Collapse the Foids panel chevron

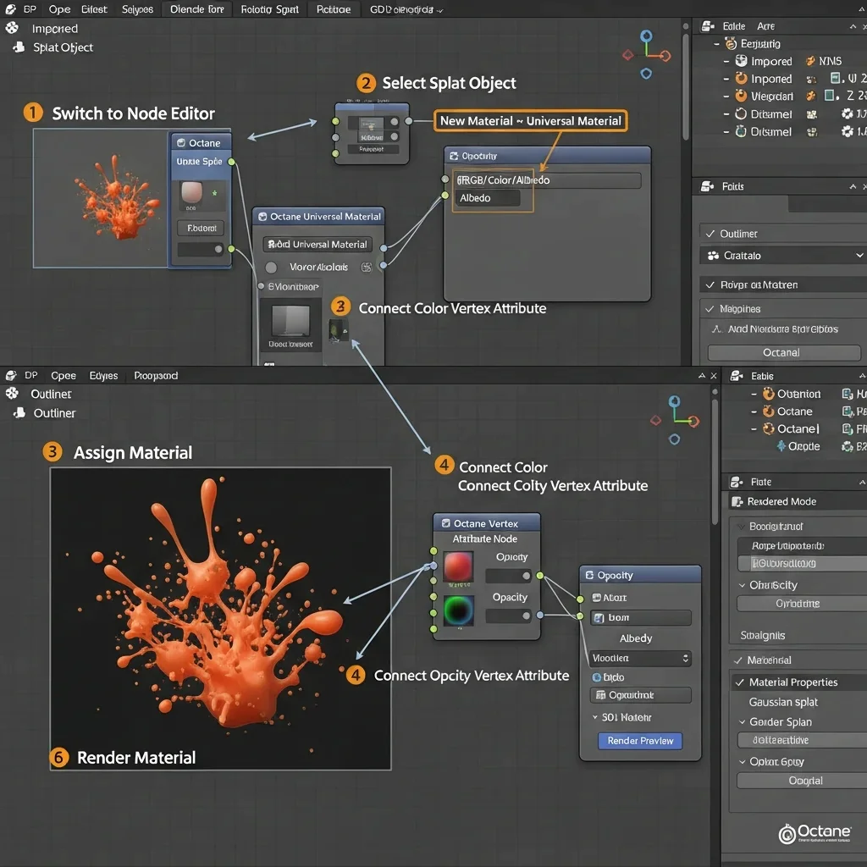pos(853,186)
